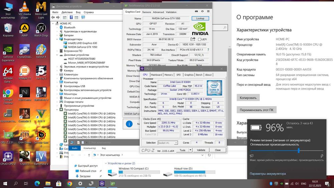Image resolution: width=334 pixels, height=188 pixels.
Task: Collapse Устройства и диски group in Explorer
Action: [106, 163]
